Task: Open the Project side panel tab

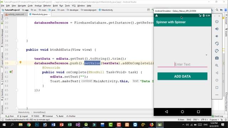Action: coord(2,19)
